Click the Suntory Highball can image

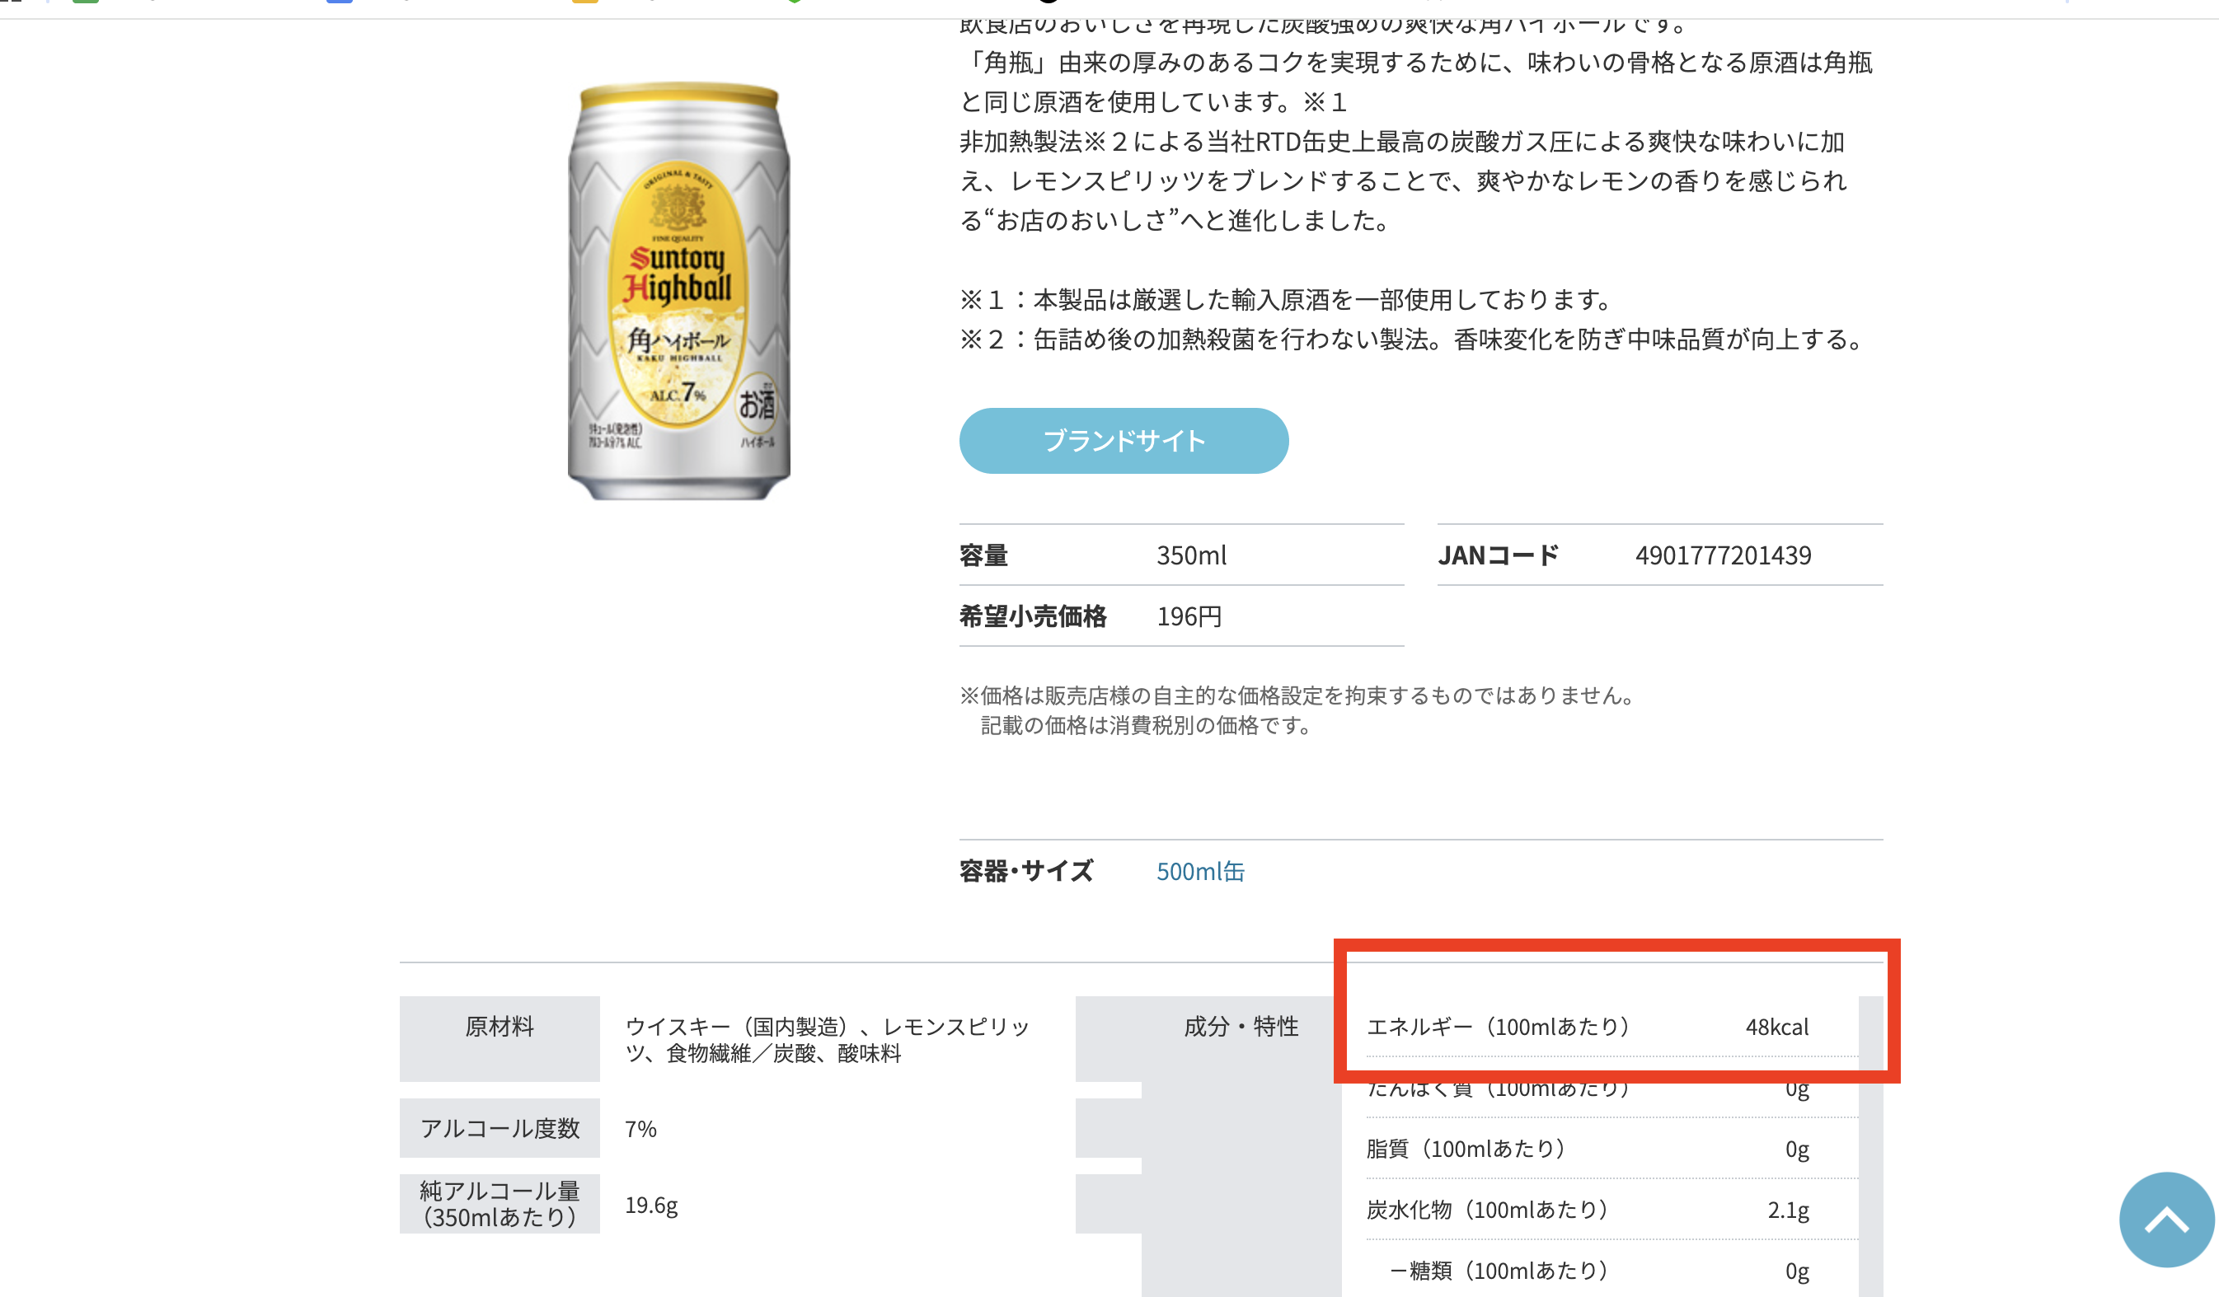678,291
